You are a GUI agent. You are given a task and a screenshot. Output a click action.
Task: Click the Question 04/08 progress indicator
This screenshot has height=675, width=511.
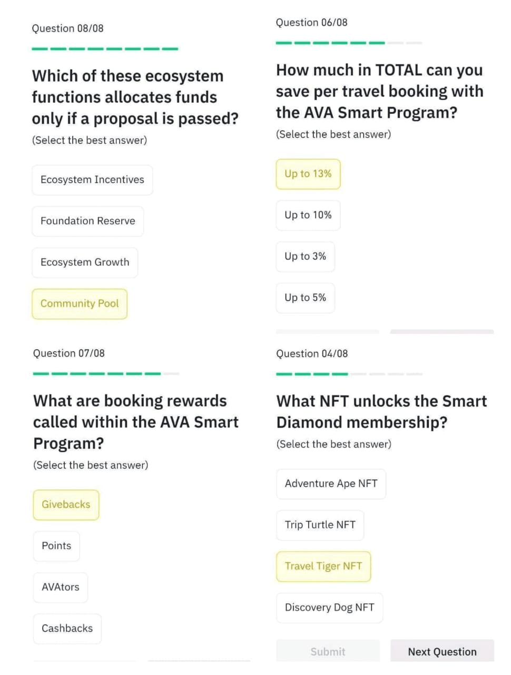click(x=349, y=374)
